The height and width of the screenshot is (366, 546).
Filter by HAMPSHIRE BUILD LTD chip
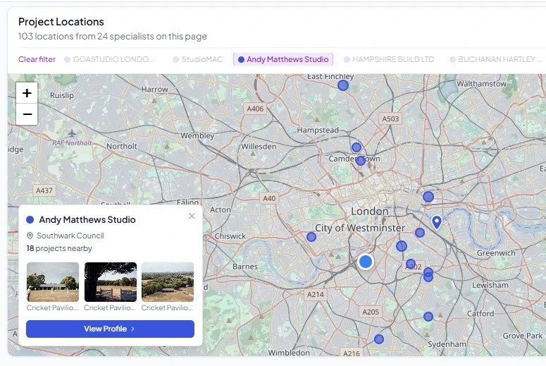coord(389,59)
